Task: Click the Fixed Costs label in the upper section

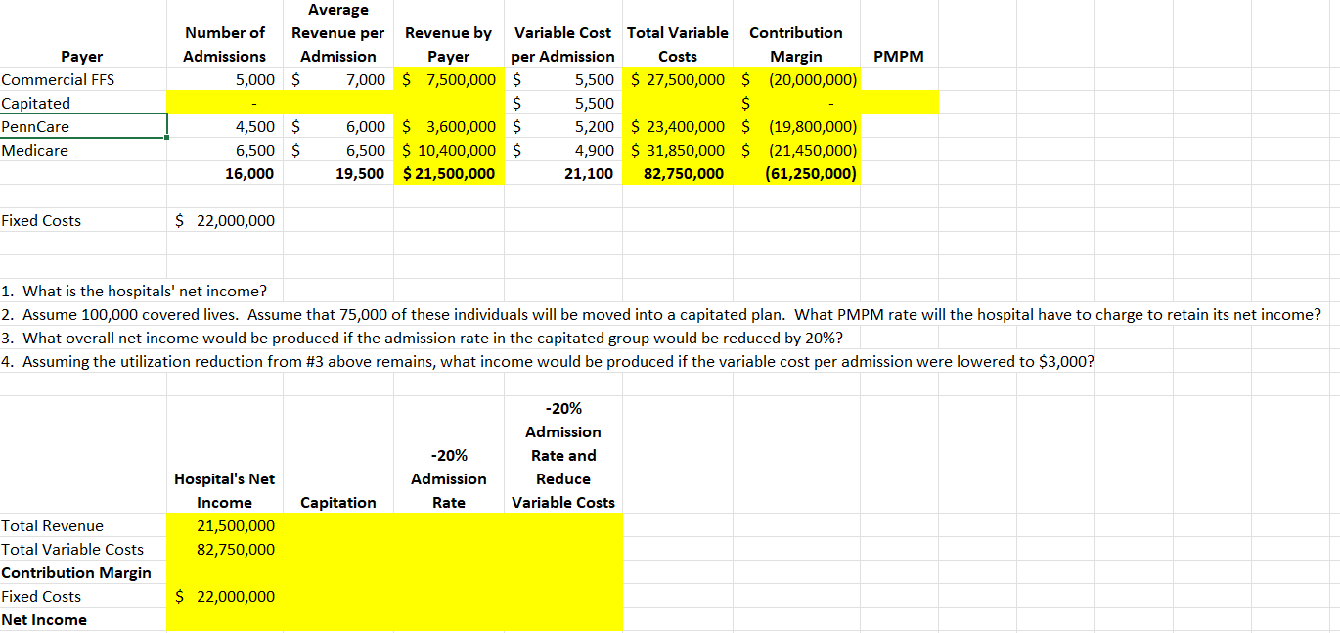Action: 41,220
